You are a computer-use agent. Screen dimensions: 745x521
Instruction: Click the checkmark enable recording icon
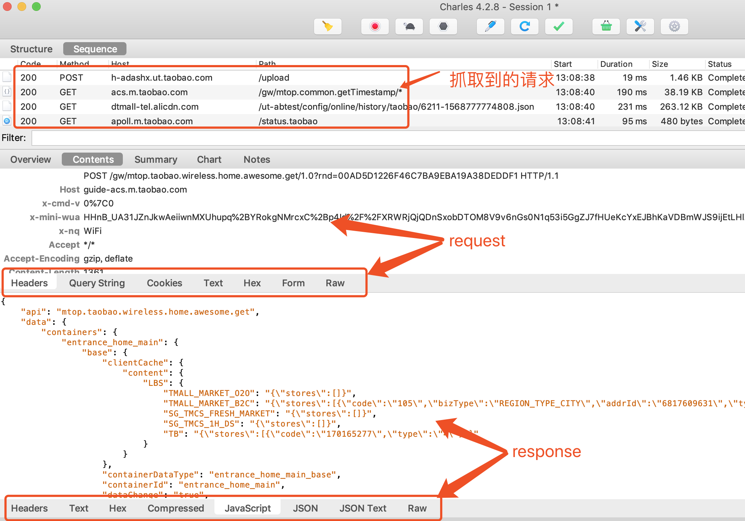(x=559, y=27)
